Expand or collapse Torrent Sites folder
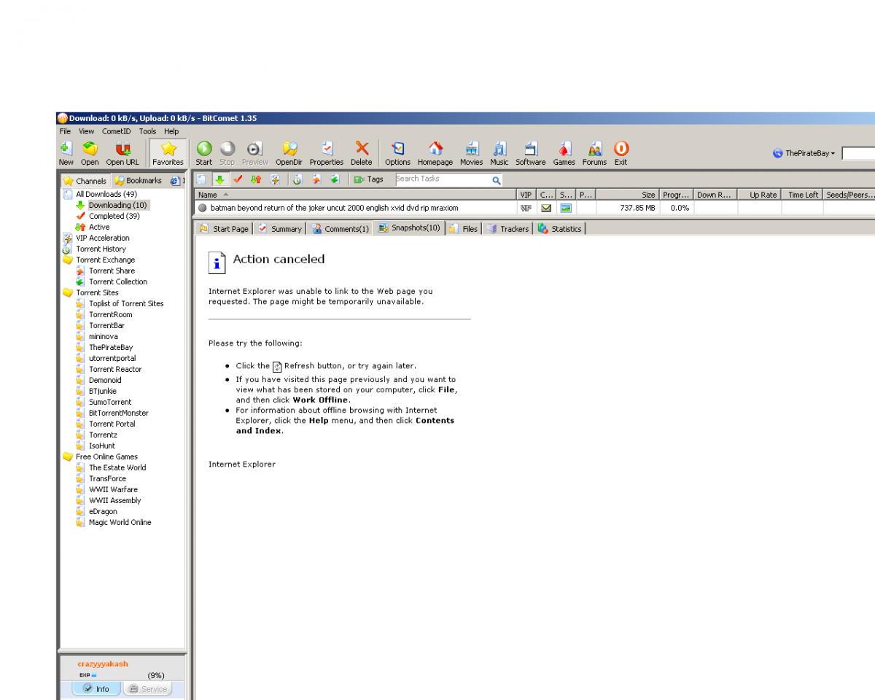This screenshot has height=700, width=875. tap(68, 292)
